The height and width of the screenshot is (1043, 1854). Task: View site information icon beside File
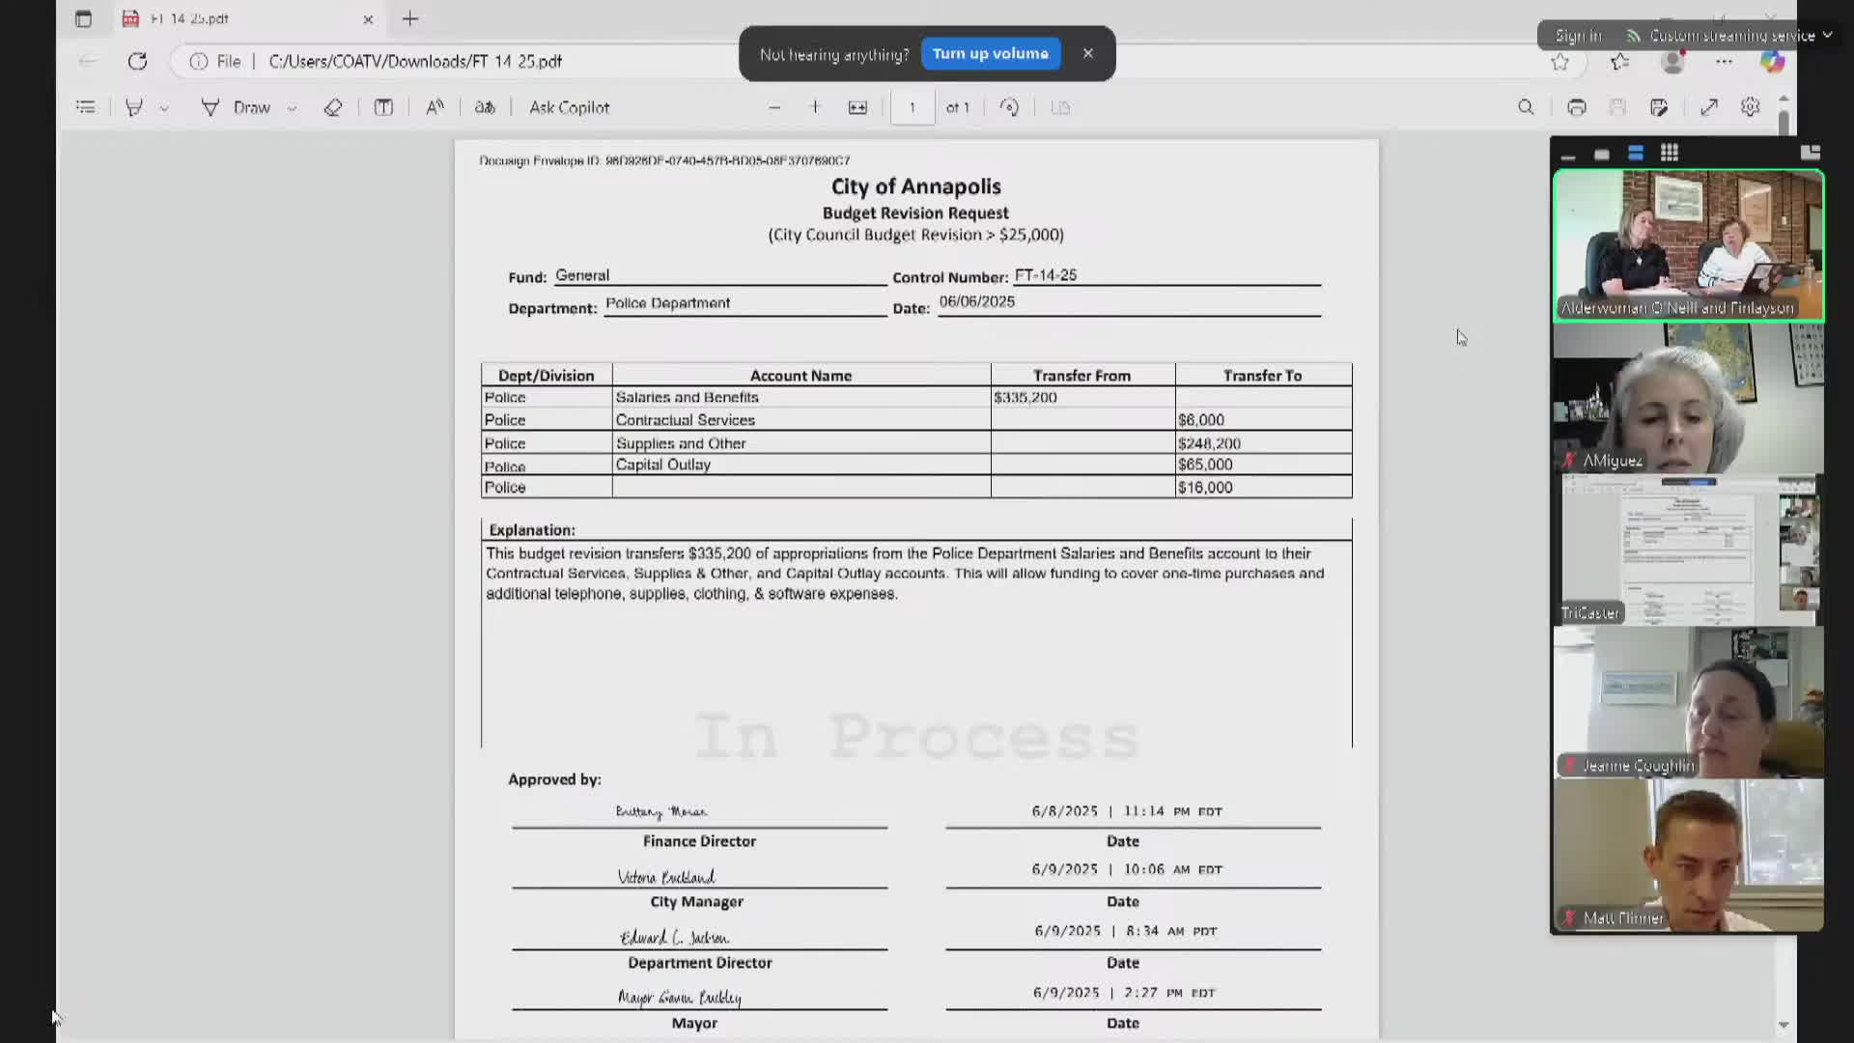[x=199, y=61]
